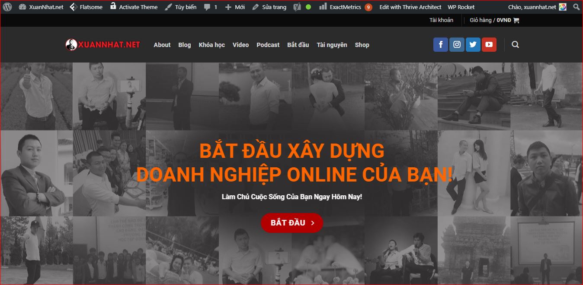
Task: Open the comments bubble icon with count 1
Action: (x=211, y=7)
